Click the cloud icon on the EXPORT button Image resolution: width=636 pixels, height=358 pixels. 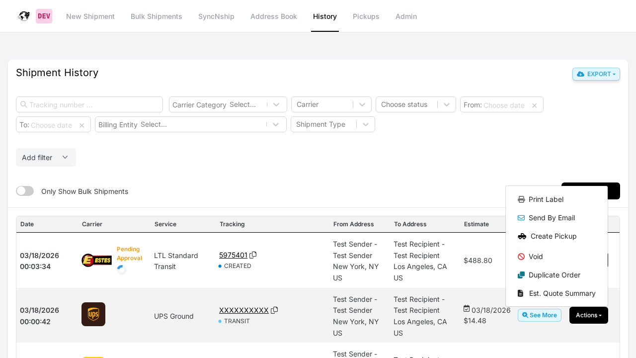580,74
